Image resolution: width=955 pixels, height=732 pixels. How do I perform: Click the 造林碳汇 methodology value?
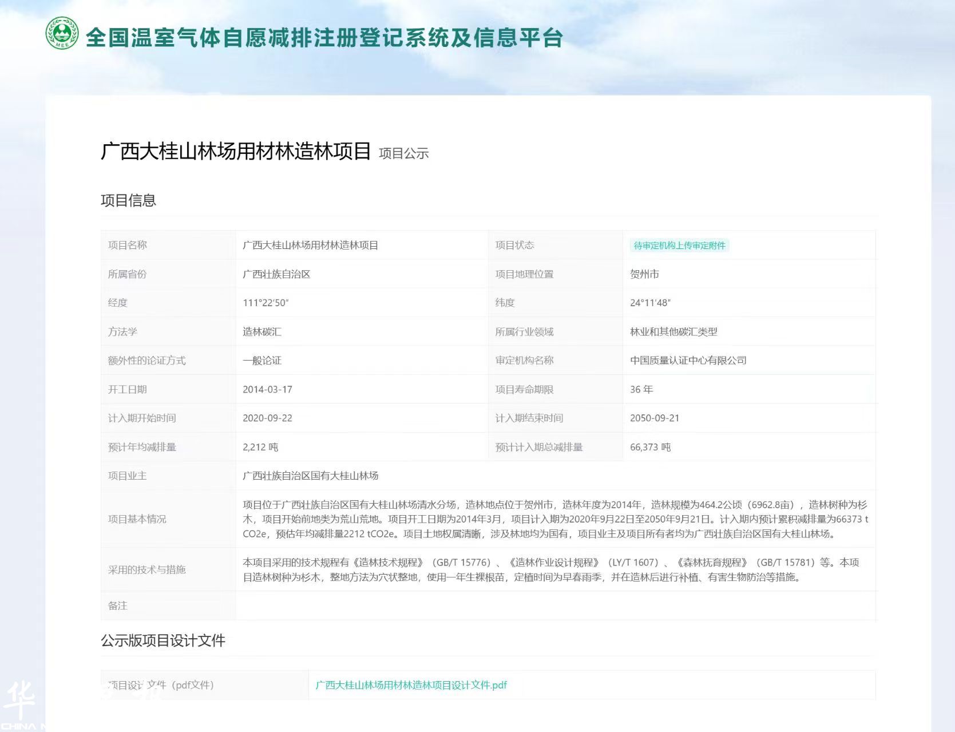[x=262, y=332]
